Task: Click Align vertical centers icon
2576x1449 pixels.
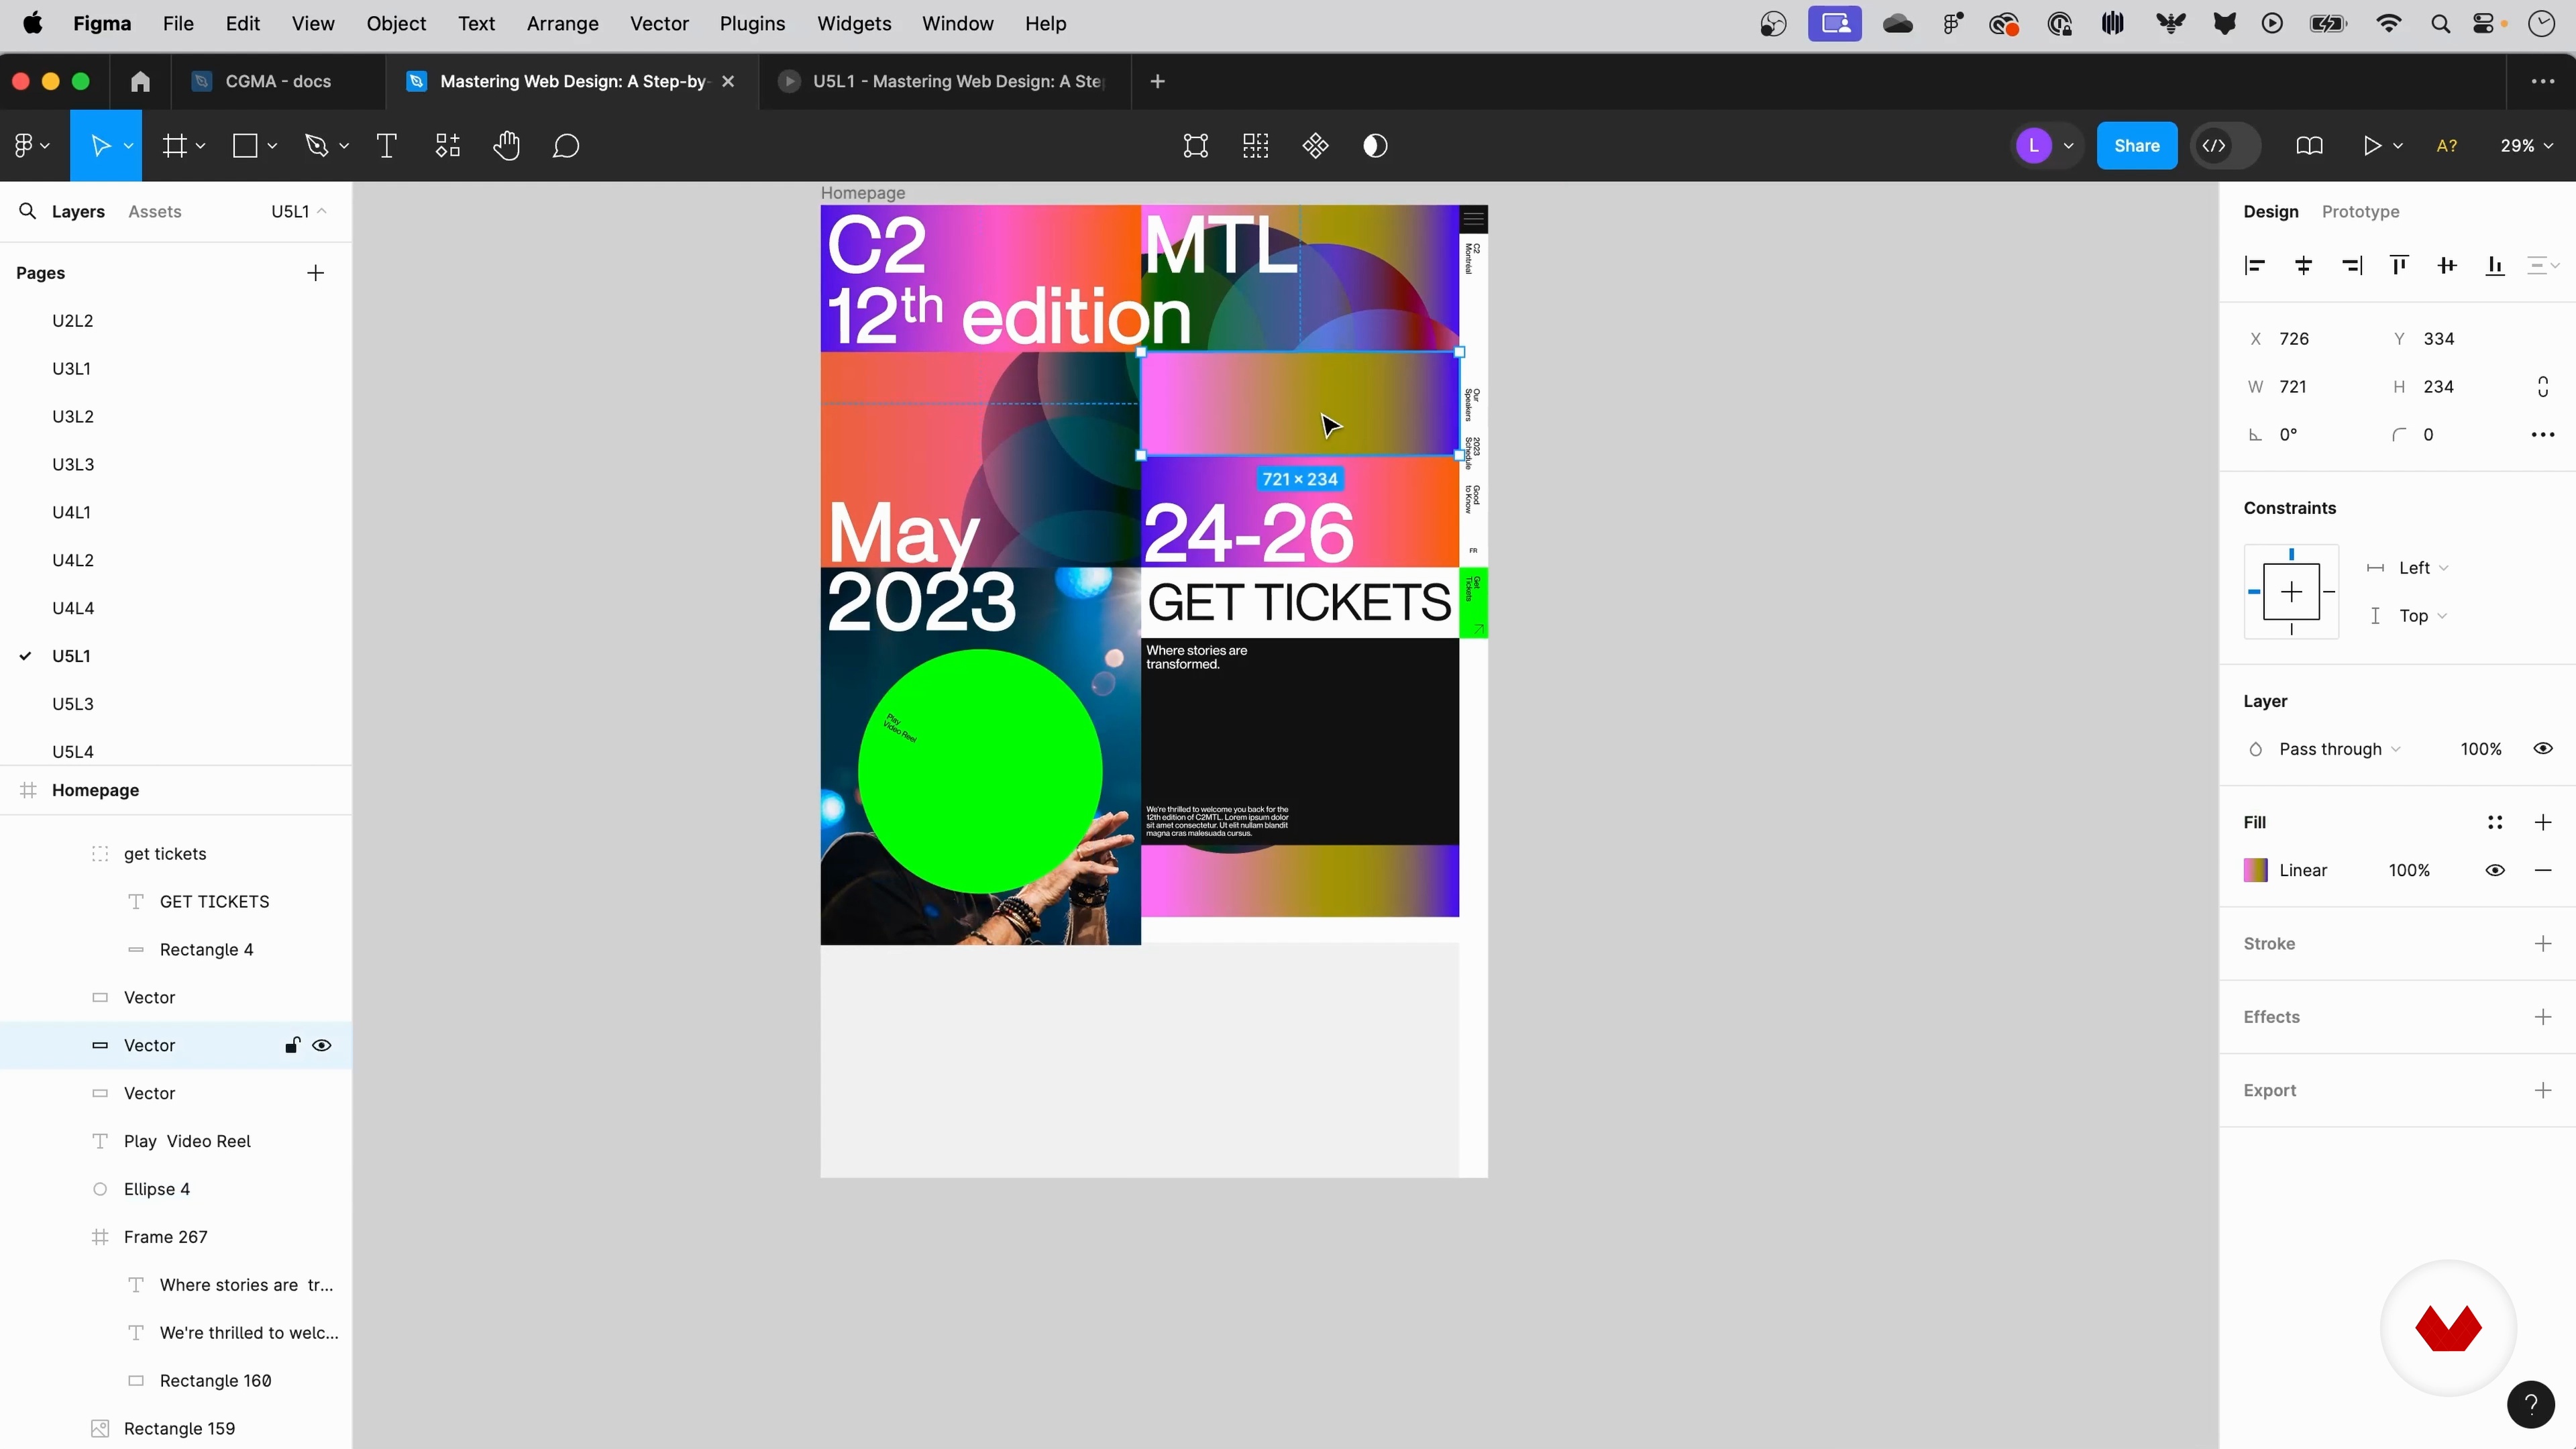Action: pyautogui.click(x=2447, y=265)
